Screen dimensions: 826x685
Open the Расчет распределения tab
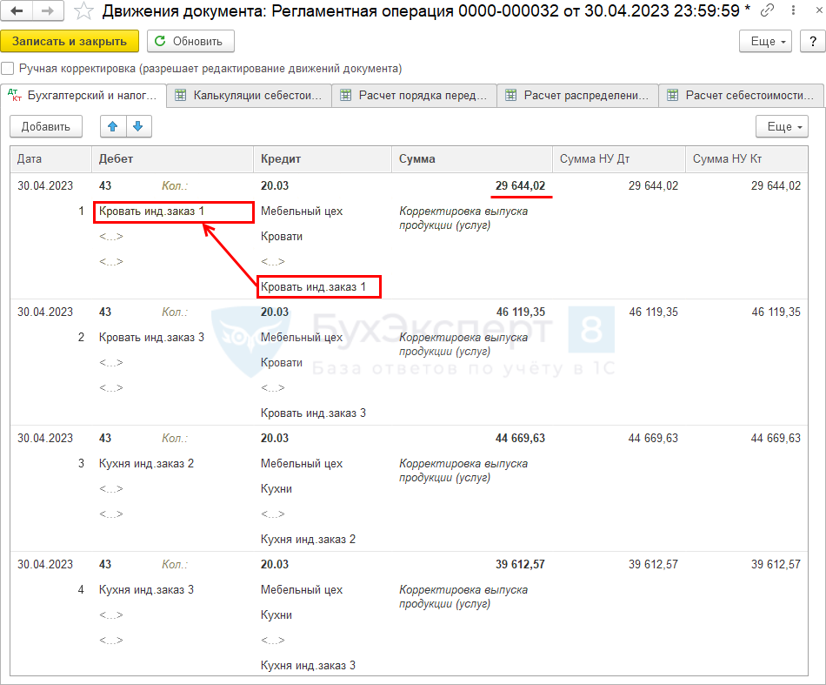(578, 96)
